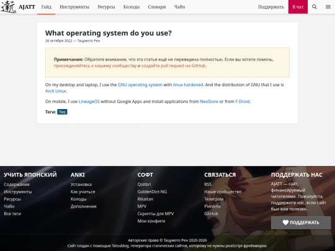Viewport: 335px width, 251px height.
Task: Open footer Anki link Колоды
Action: click(78, 199)
